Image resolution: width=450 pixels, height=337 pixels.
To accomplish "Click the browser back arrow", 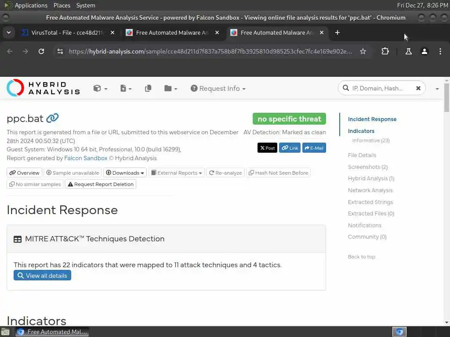I will pos(10,51).
